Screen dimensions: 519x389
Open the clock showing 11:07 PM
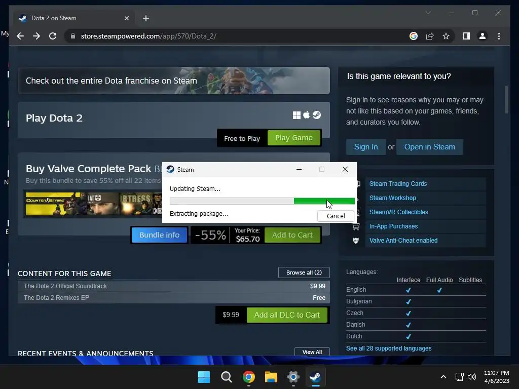click(497, 377)
